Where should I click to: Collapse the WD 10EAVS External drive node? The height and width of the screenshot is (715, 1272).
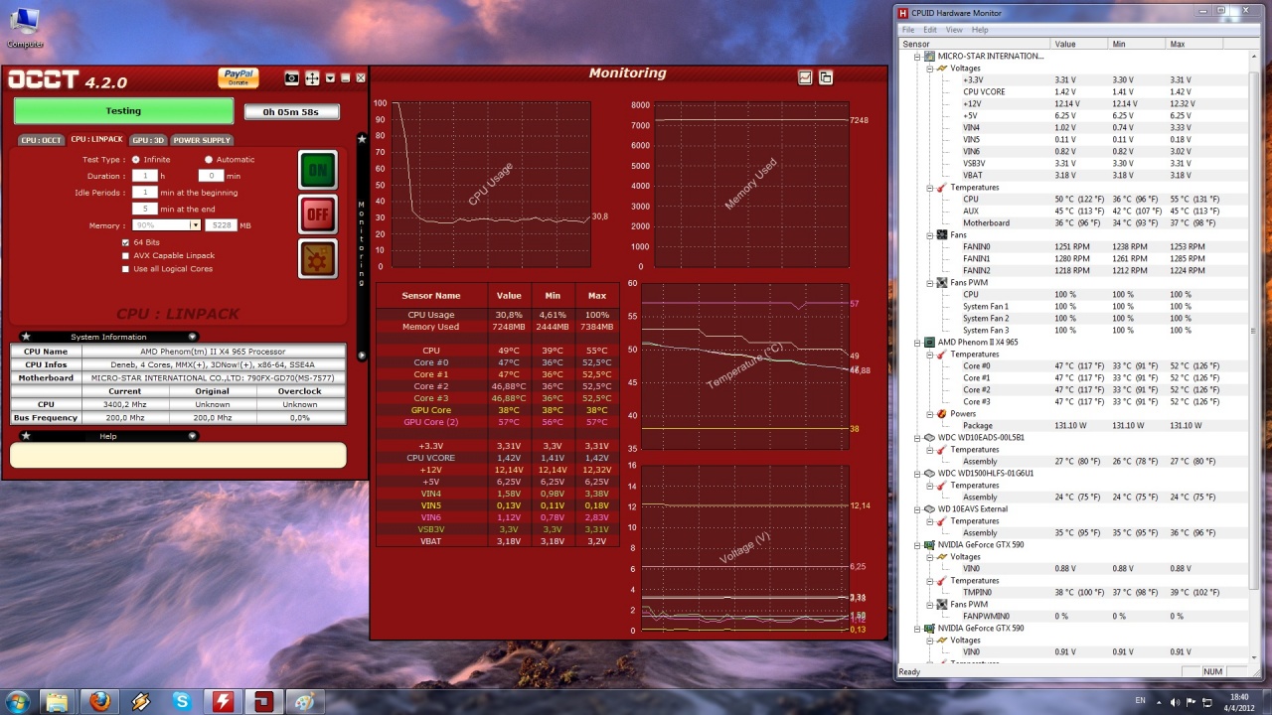(917, 509)
